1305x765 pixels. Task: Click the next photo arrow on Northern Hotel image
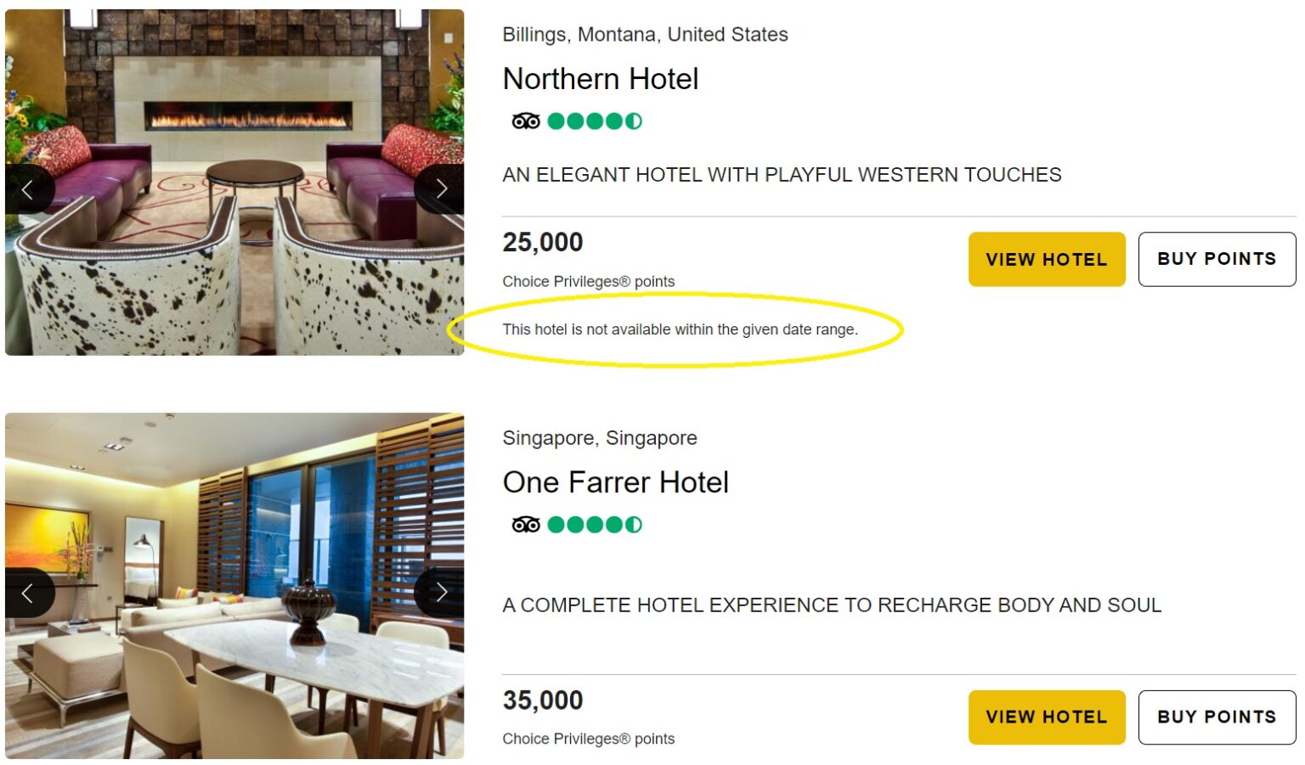(441, 188)
